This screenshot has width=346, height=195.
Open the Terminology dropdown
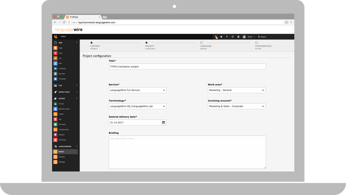pos(137,107)
